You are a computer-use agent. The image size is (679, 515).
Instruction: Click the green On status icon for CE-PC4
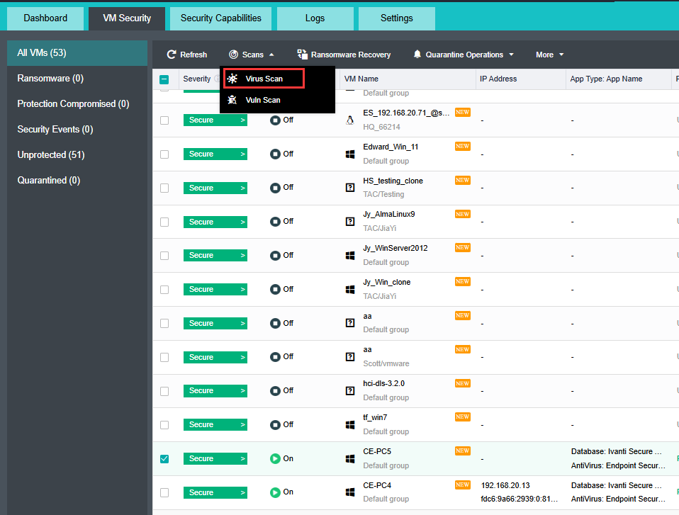click(275, 492)
